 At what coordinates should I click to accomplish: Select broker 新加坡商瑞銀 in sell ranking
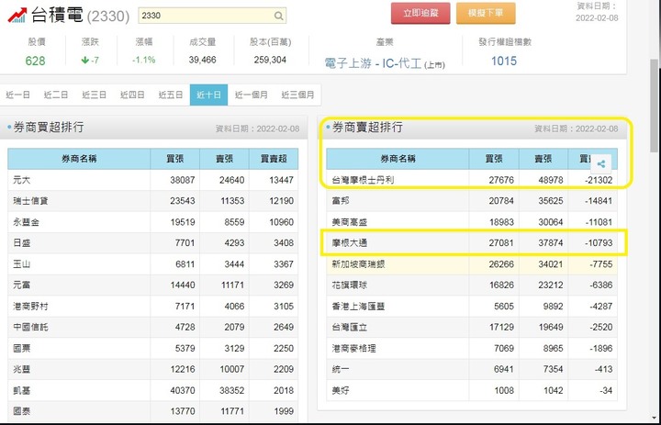[358, 264]
